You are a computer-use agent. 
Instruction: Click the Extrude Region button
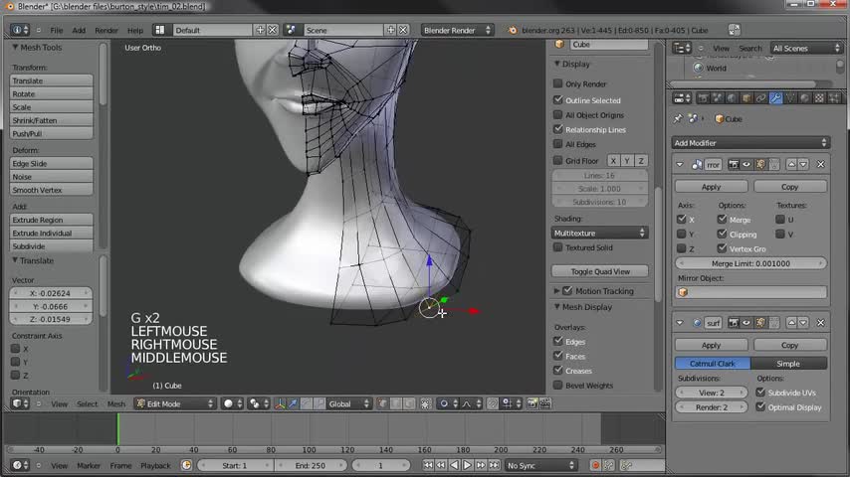pyautogui.click(x=51, y=220)
